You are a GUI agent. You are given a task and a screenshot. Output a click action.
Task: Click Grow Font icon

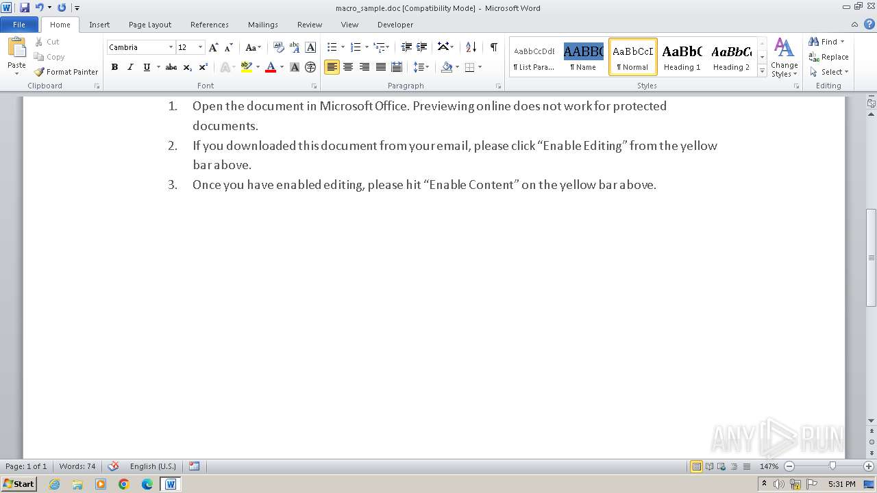coord(214,47)
